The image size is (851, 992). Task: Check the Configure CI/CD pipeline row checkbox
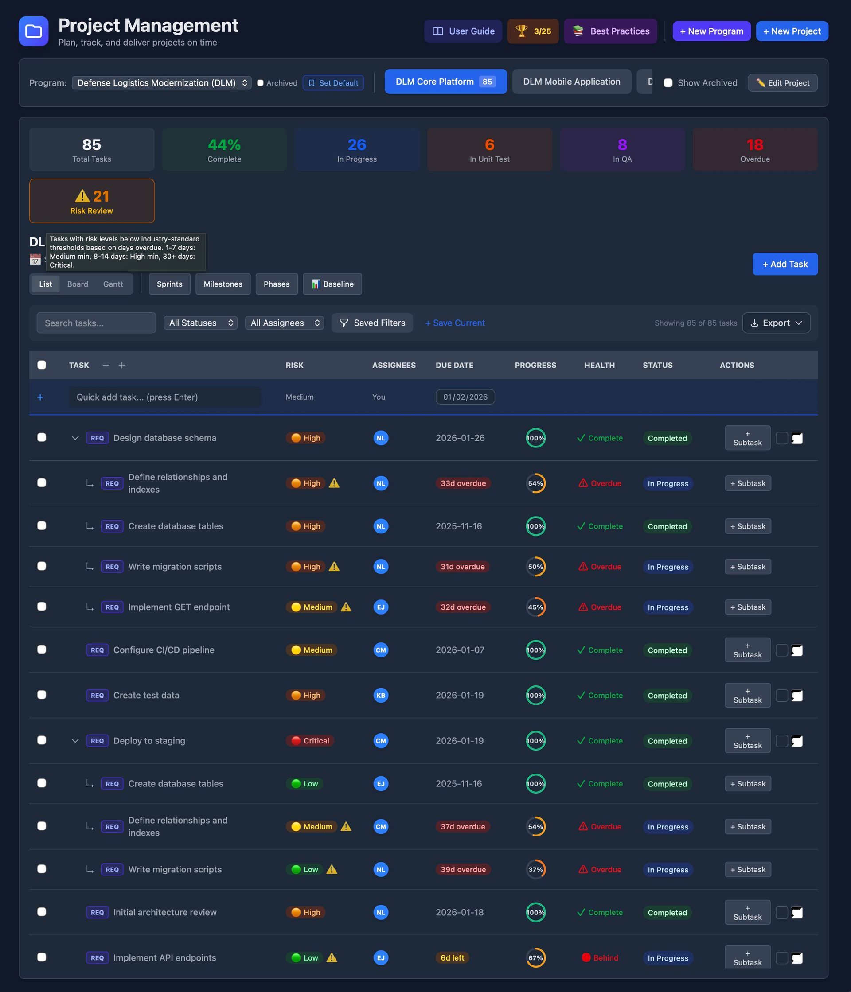pos(42,650)
